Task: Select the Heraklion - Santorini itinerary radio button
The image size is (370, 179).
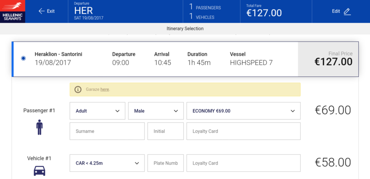Action: [23, 58]
